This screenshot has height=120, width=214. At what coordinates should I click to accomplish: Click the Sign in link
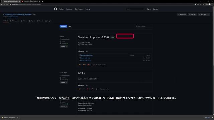click(149, 9)
